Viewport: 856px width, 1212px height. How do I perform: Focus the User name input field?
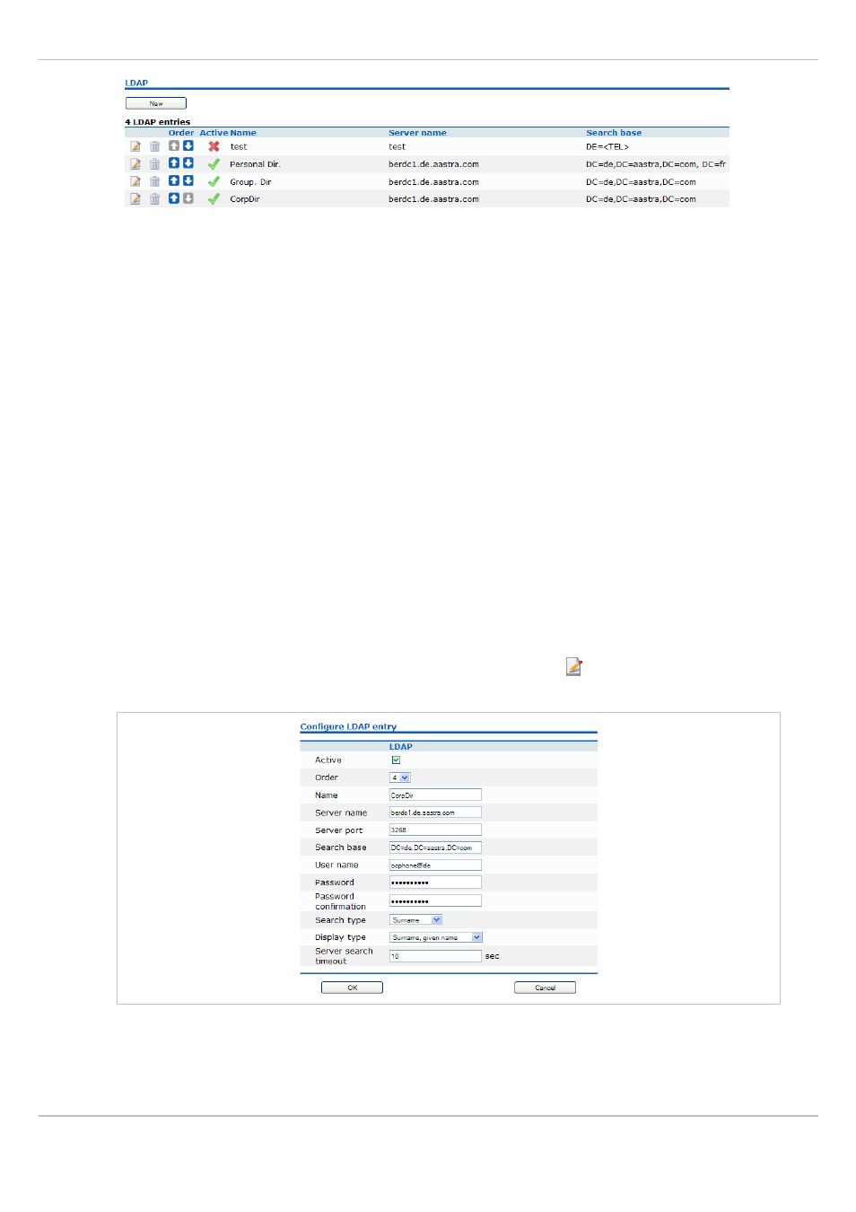(x=435, y=865)
